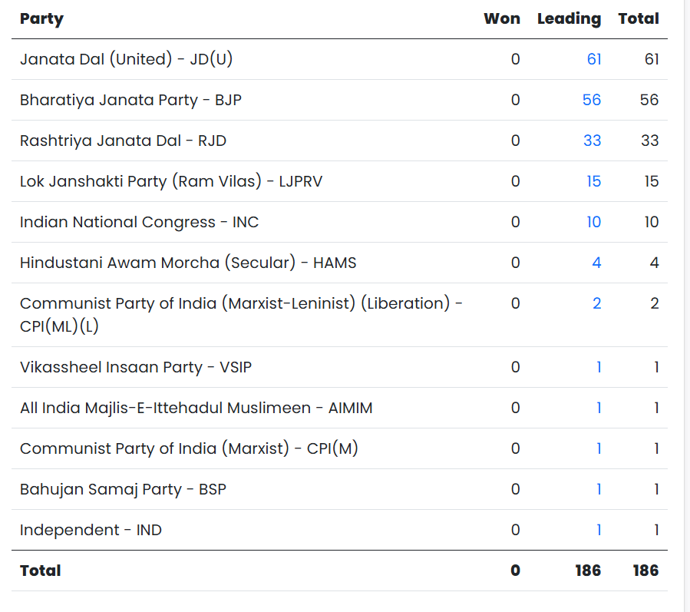Open Independent leading seat link
The width and height of the screenshot is (690, 612).
(x=599, y=530)
